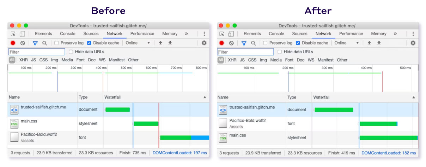This screenshot has width=426, height=167.
Task: Click main.css file icon in After list
Action: point(223,138)
